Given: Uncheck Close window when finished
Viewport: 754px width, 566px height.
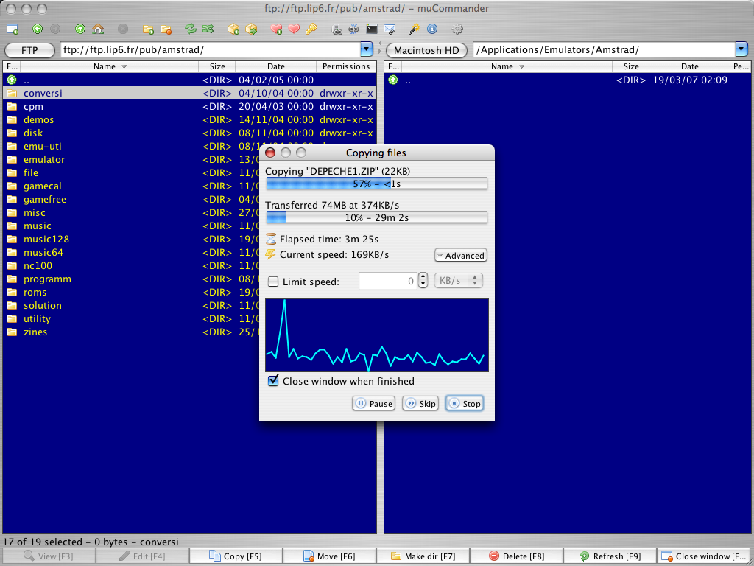Looking at the screenshot, I should click(x=273, y=381).
